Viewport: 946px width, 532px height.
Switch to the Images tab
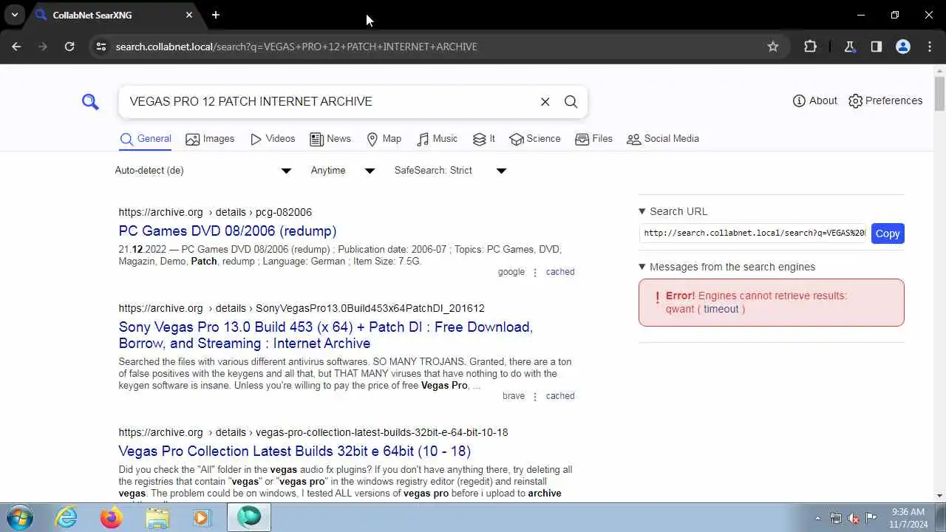coord(210,139)
